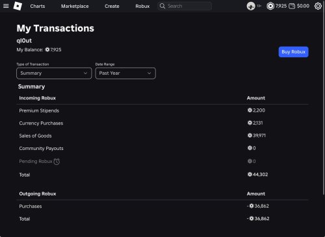Image resolution: width=325 pixels, height=237 pixels.
Task: Open the Date Range Past Year dropdown
Action: pos(125,73)
